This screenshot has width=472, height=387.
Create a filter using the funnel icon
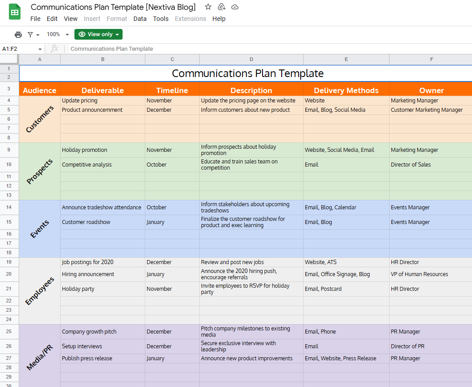coord(30,34)
